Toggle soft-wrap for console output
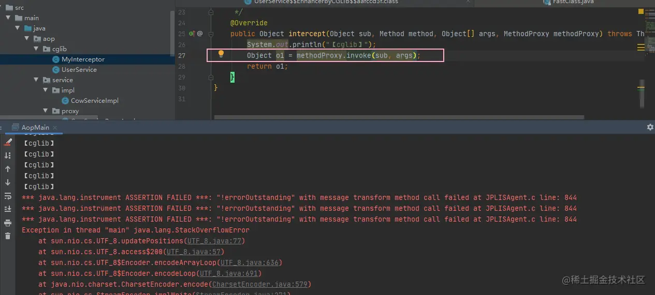655x295 pixels. [x=8, y=196]
